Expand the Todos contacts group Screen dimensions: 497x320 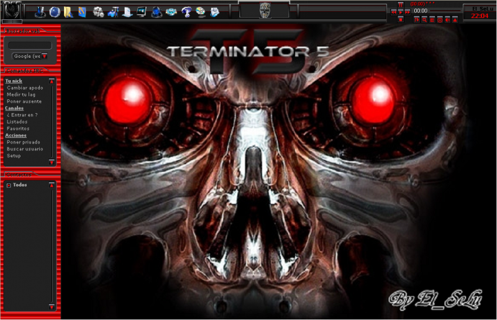(x=9, y=185)
